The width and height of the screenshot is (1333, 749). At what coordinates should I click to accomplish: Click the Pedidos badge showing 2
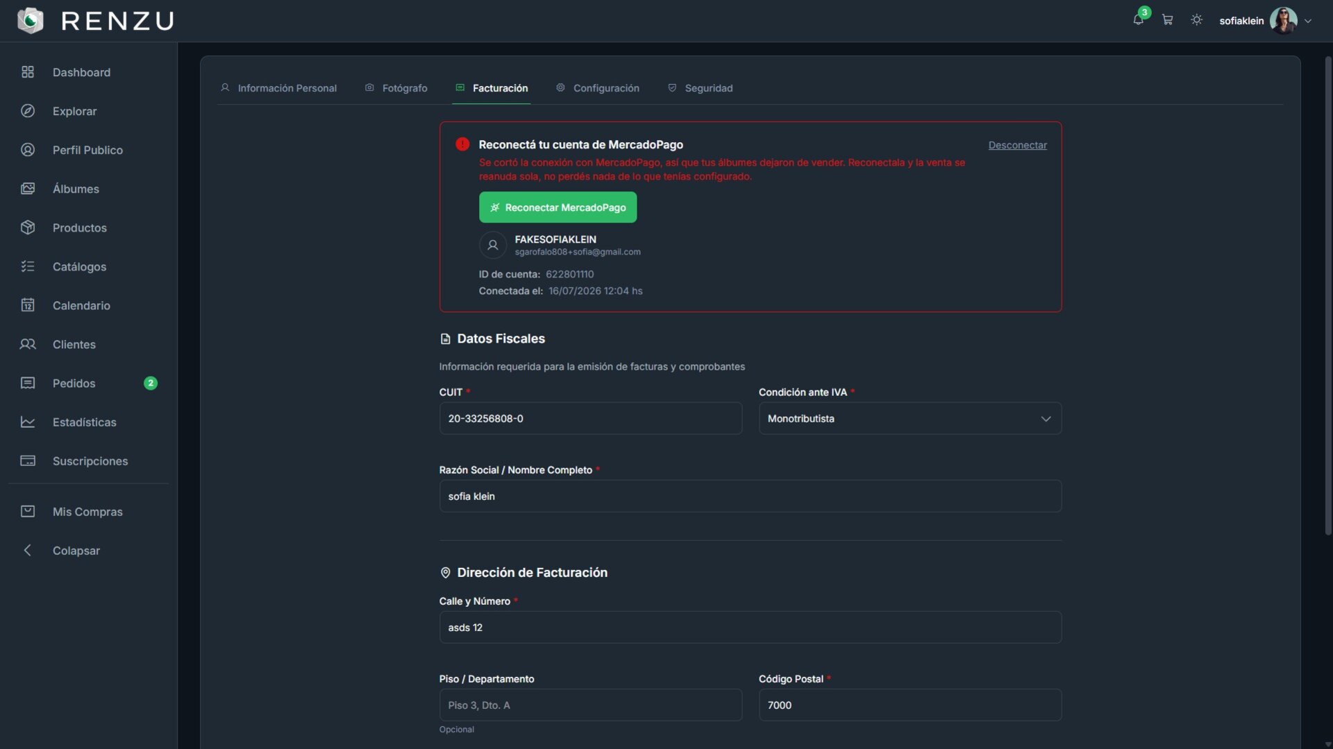150,383
